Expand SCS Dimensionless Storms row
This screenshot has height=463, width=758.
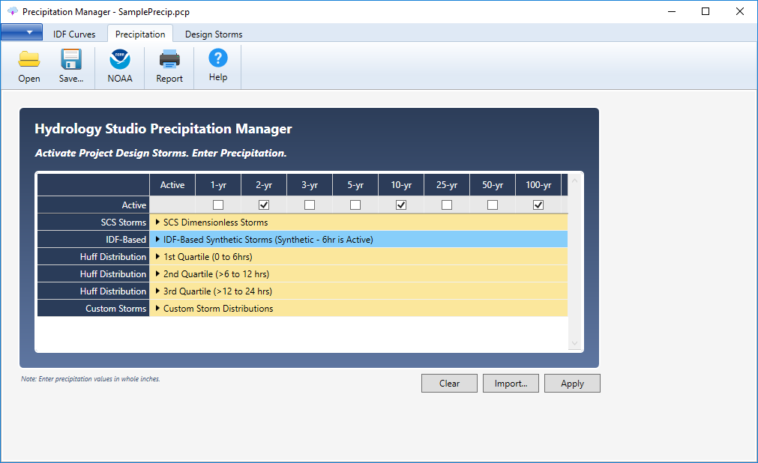[157, 223]
